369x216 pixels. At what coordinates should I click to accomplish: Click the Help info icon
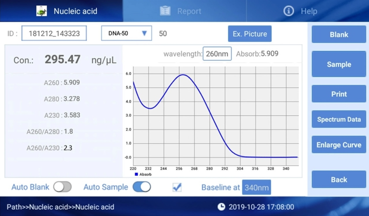pos(288,11)
